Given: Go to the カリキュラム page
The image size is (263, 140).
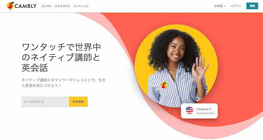Looking at the screenshot, I should coord(81,6).
